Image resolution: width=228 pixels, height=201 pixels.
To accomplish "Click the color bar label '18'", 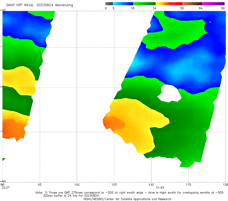I will coord(132,8).
